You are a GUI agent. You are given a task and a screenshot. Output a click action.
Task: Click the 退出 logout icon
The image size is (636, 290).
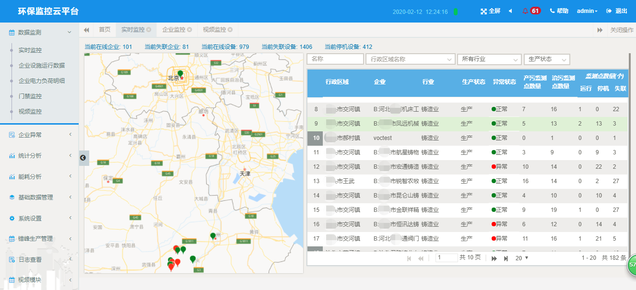[x=609, y=11]
